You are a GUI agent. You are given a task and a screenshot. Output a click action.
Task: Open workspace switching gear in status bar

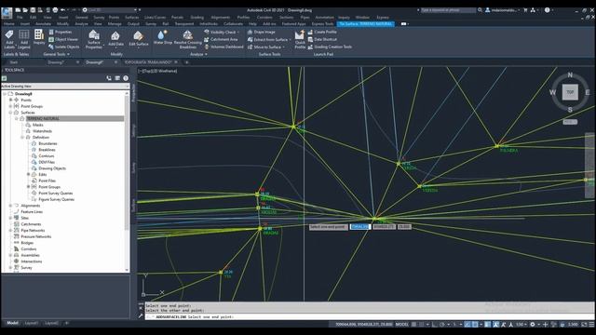point(533,325)
